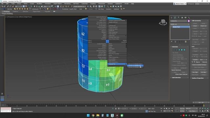Click the pink object color swatch

(189, 21)
